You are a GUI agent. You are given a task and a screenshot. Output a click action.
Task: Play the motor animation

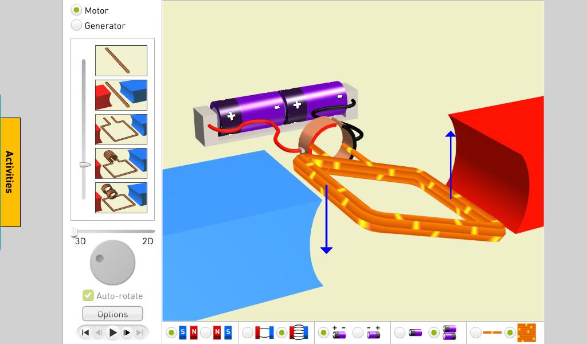(x=112, y=333)
